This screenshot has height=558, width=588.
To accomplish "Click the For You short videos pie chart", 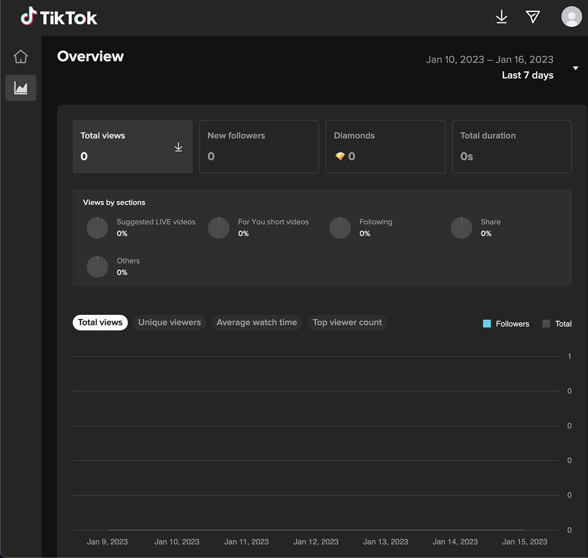I will tap(219, 228).
